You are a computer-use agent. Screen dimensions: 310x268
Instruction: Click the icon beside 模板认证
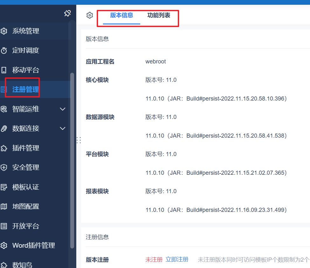click(4, 187)
